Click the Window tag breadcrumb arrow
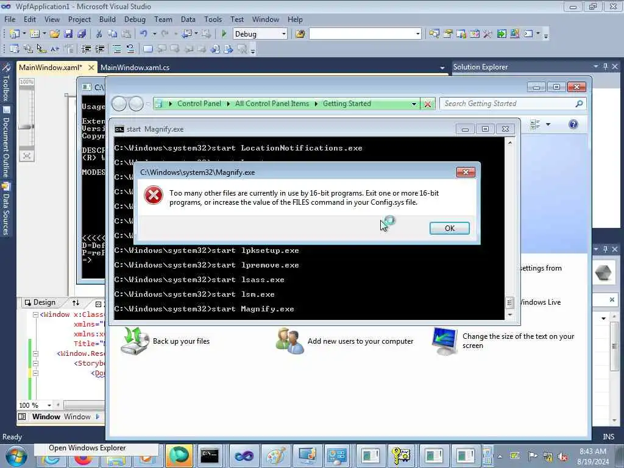This screenshot has width=624, height=468. (98, 417)
